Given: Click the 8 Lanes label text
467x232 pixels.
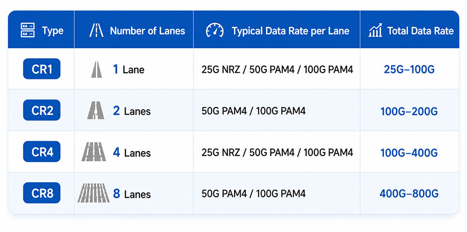Looking at the screenshot, I should tap(132, 194).
